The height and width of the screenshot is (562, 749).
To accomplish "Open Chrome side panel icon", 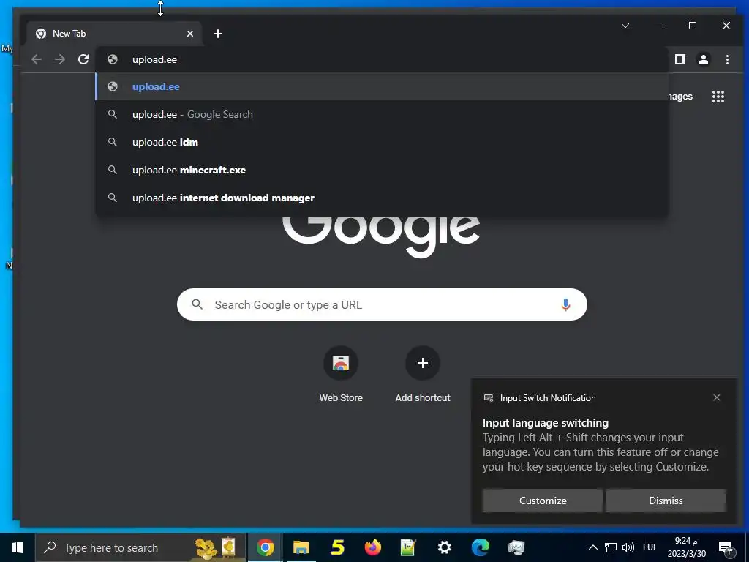I will pyautogui.click(x=680, y=59).
